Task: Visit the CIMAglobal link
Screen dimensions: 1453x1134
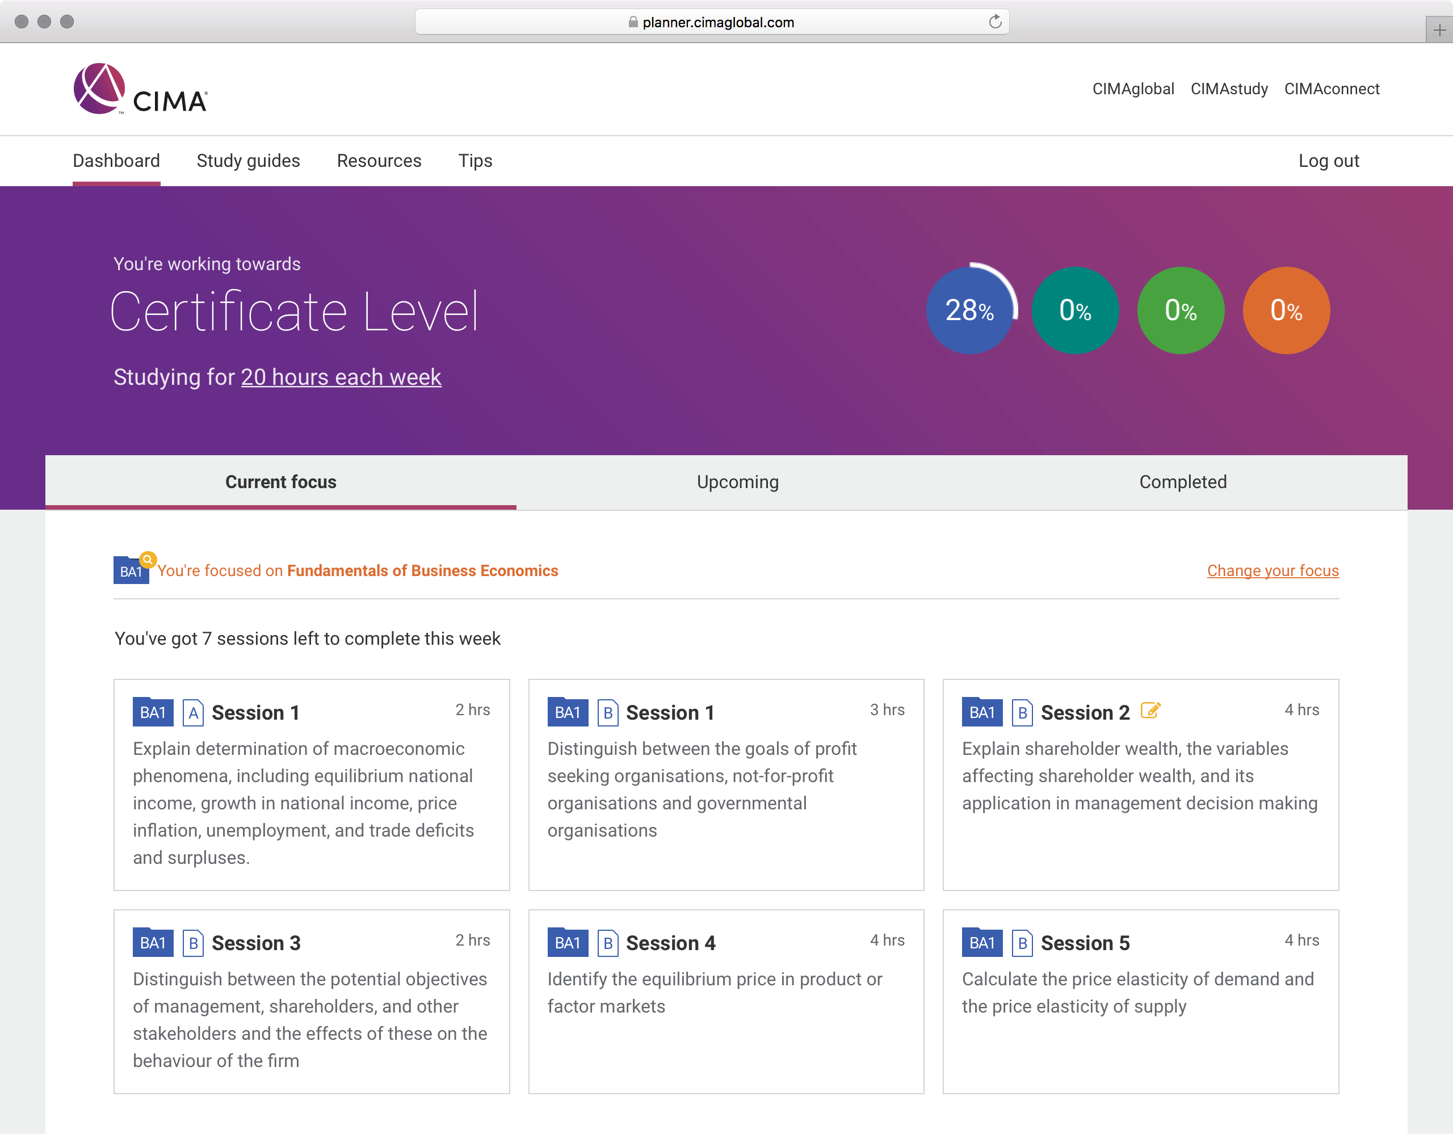Action: coord(1133,89)
